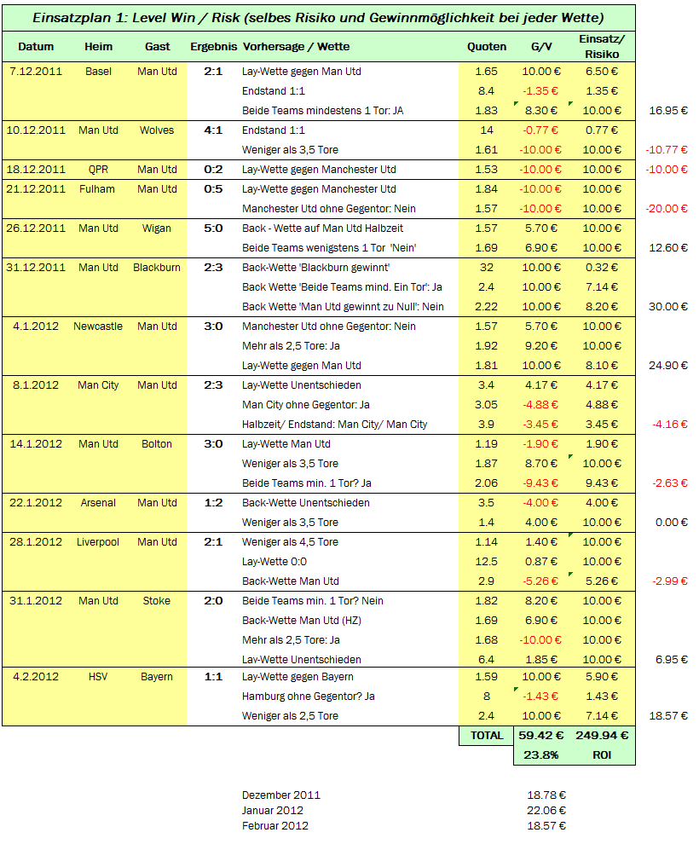
Task: Select the match total '16.95 €'
Action: pos(668,111)
